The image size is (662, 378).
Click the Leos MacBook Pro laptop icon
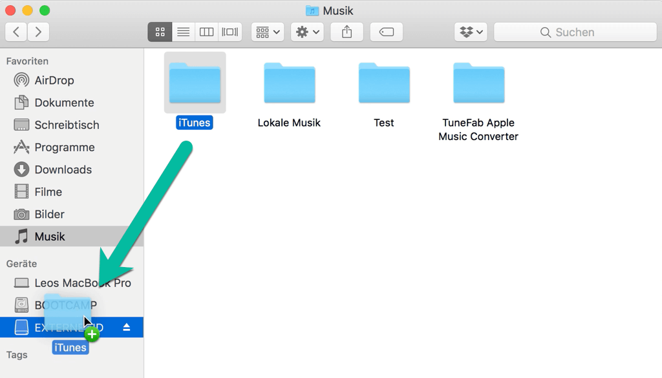[x=21, y=283]
